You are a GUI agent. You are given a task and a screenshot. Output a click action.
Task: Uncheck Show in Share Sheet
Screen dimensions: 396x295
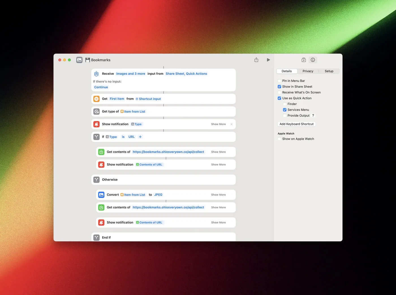(x=279, y=87)
